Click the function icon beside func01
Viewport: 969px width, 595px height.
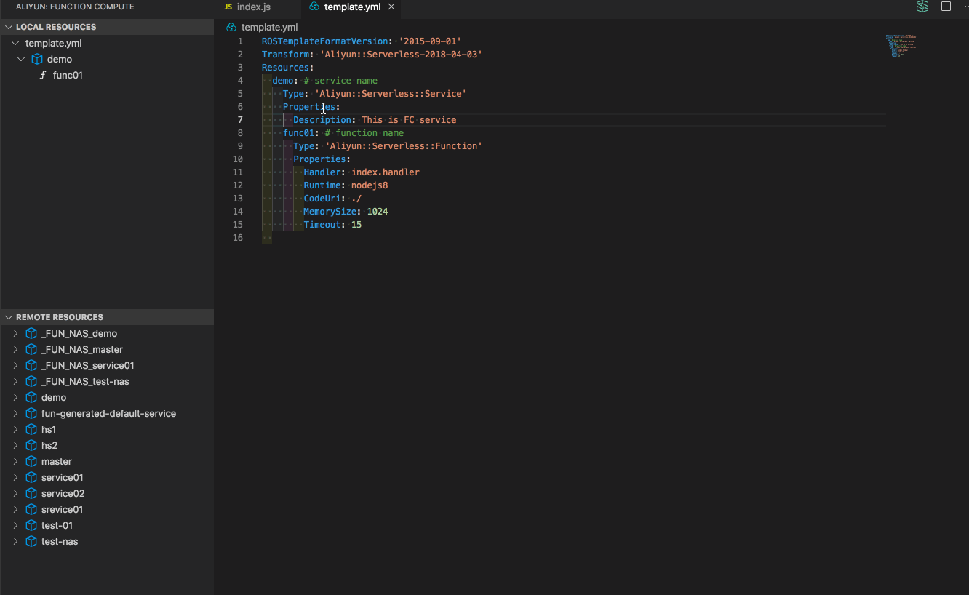(43, 75)
